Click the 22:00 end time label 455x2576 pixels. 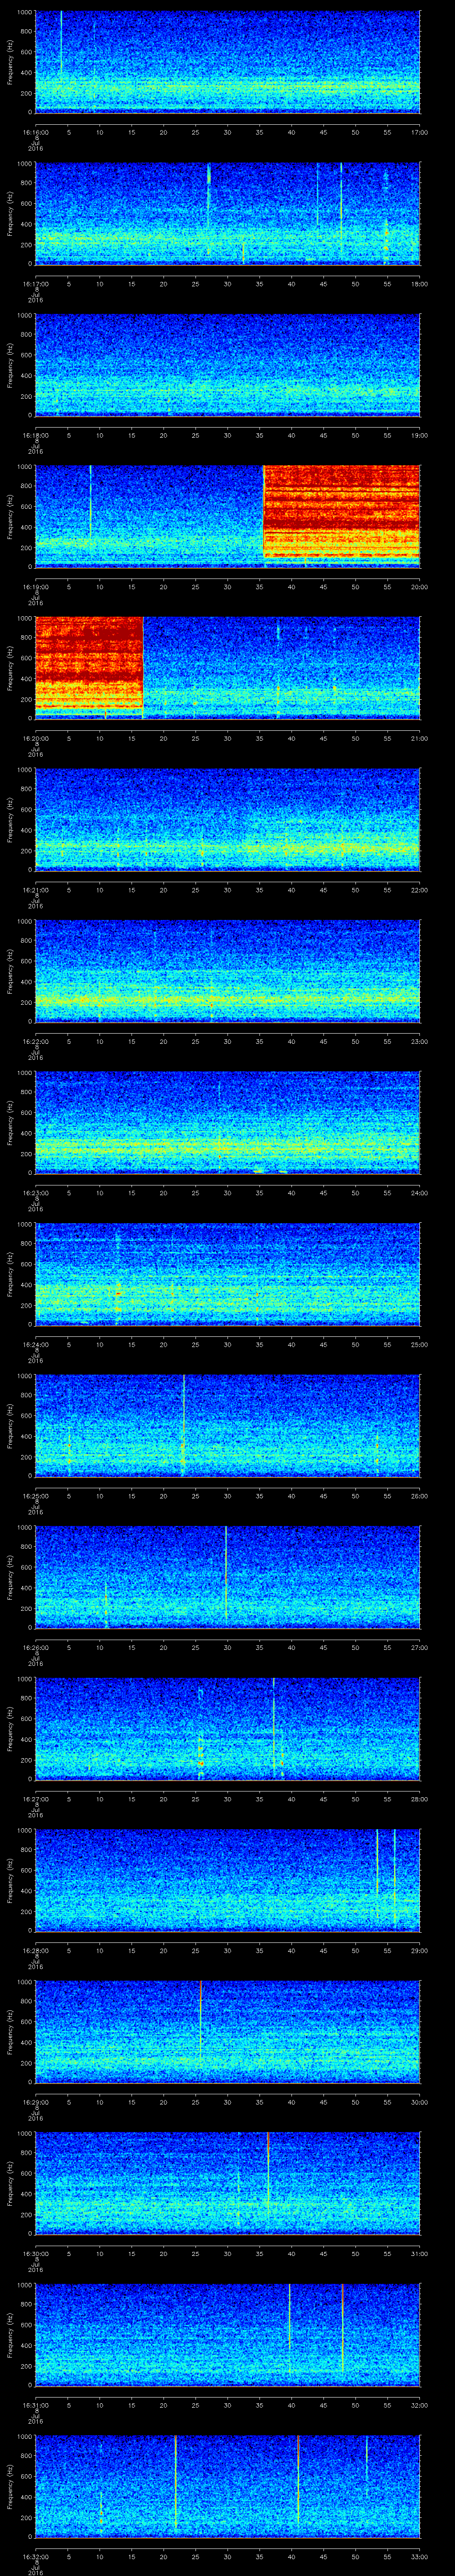coord(420,890)
